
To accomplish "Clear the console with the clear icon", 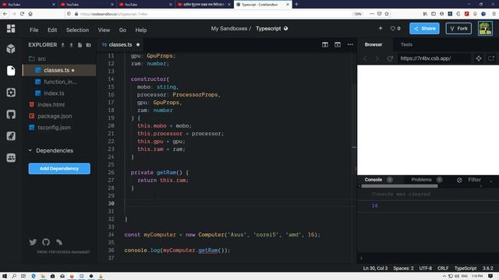I will coord(459,180).
